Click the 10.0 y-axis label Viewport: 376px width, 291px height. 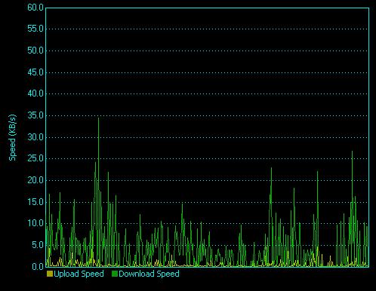click(35, 223)
